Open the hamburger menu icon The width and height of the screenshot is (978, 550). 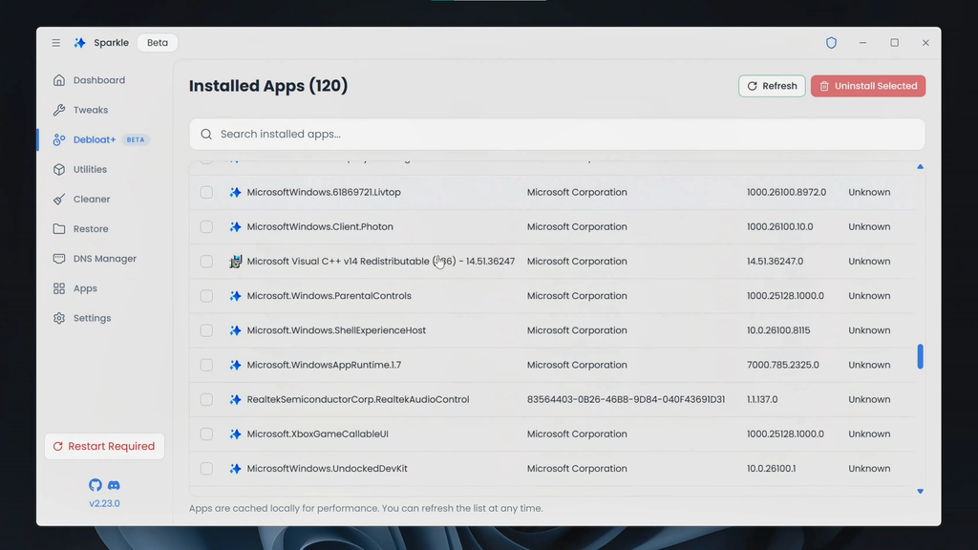[x=56, y=43]
